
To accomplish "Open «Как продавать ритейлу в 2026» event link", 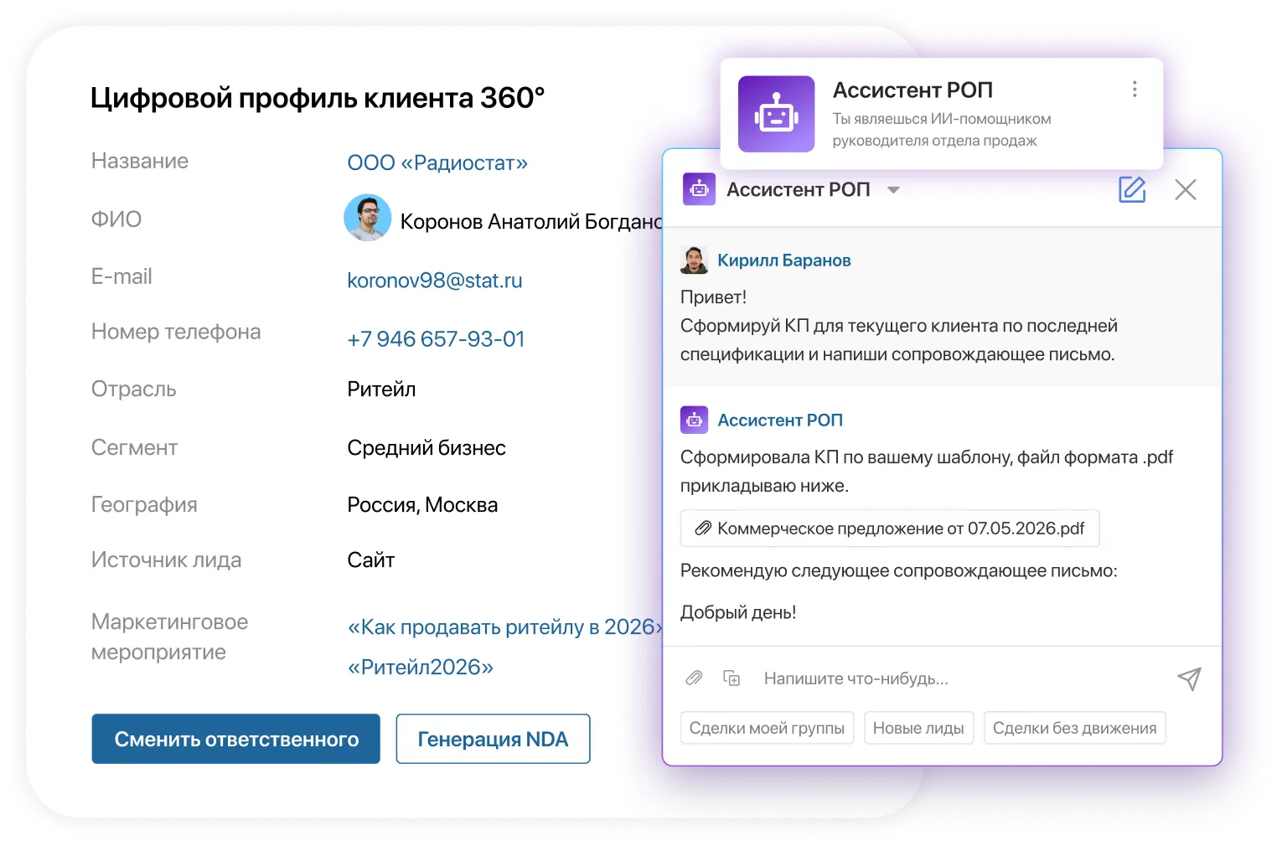I will [x=504, y=627].
